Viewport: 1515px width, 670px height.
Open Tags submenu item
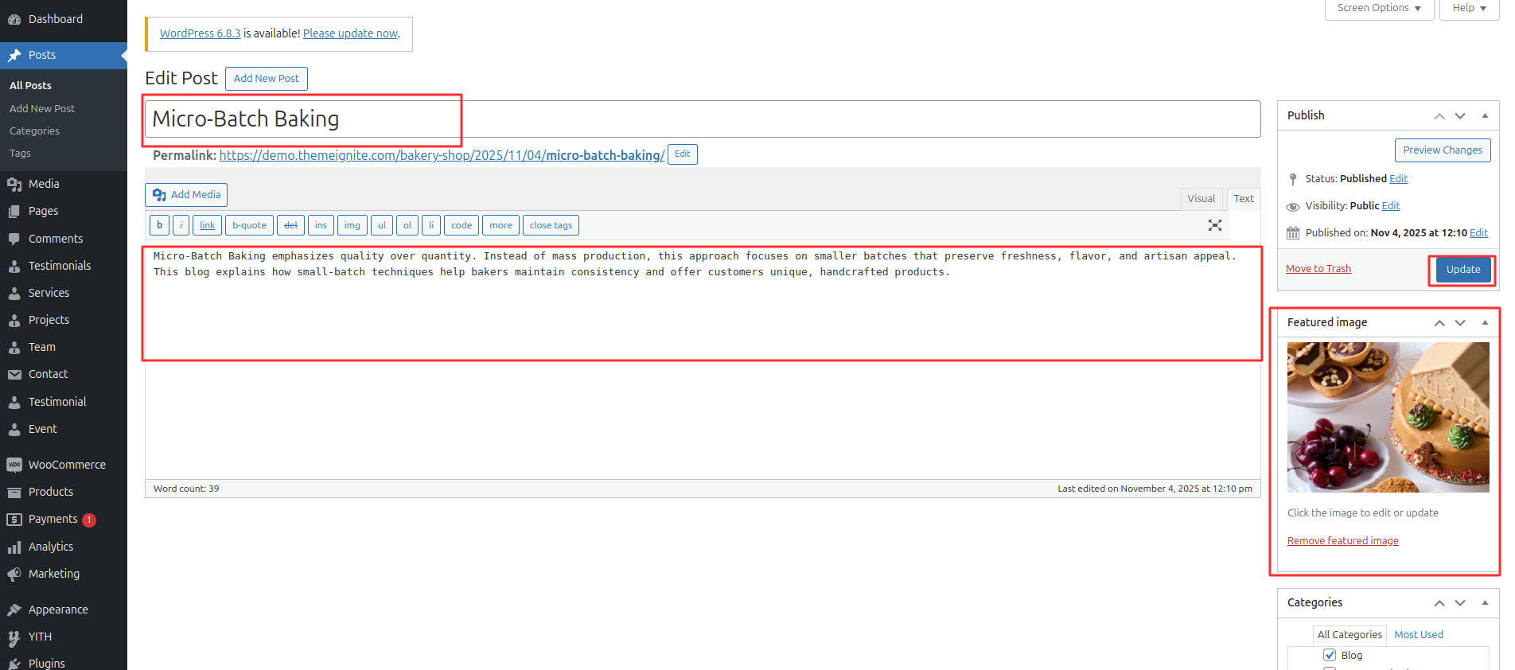[x=20, y=153]
